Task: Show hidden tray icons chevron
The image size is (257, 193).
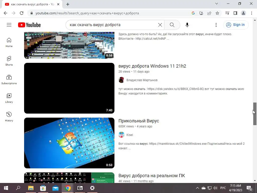Action: pos(197,188)
